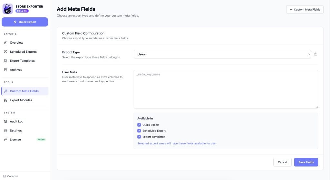Image resolution: width=330 pixels, height=180 pixels.
Task: Click the textarea resize handle corner
Action: (x=317, y=107)
